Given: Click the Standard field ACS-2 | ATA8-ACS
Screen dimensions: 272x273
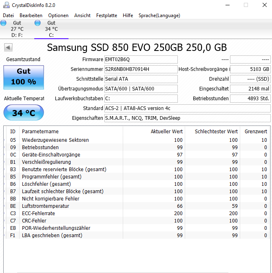Looking at the screenshot, I should pos(188,108).
